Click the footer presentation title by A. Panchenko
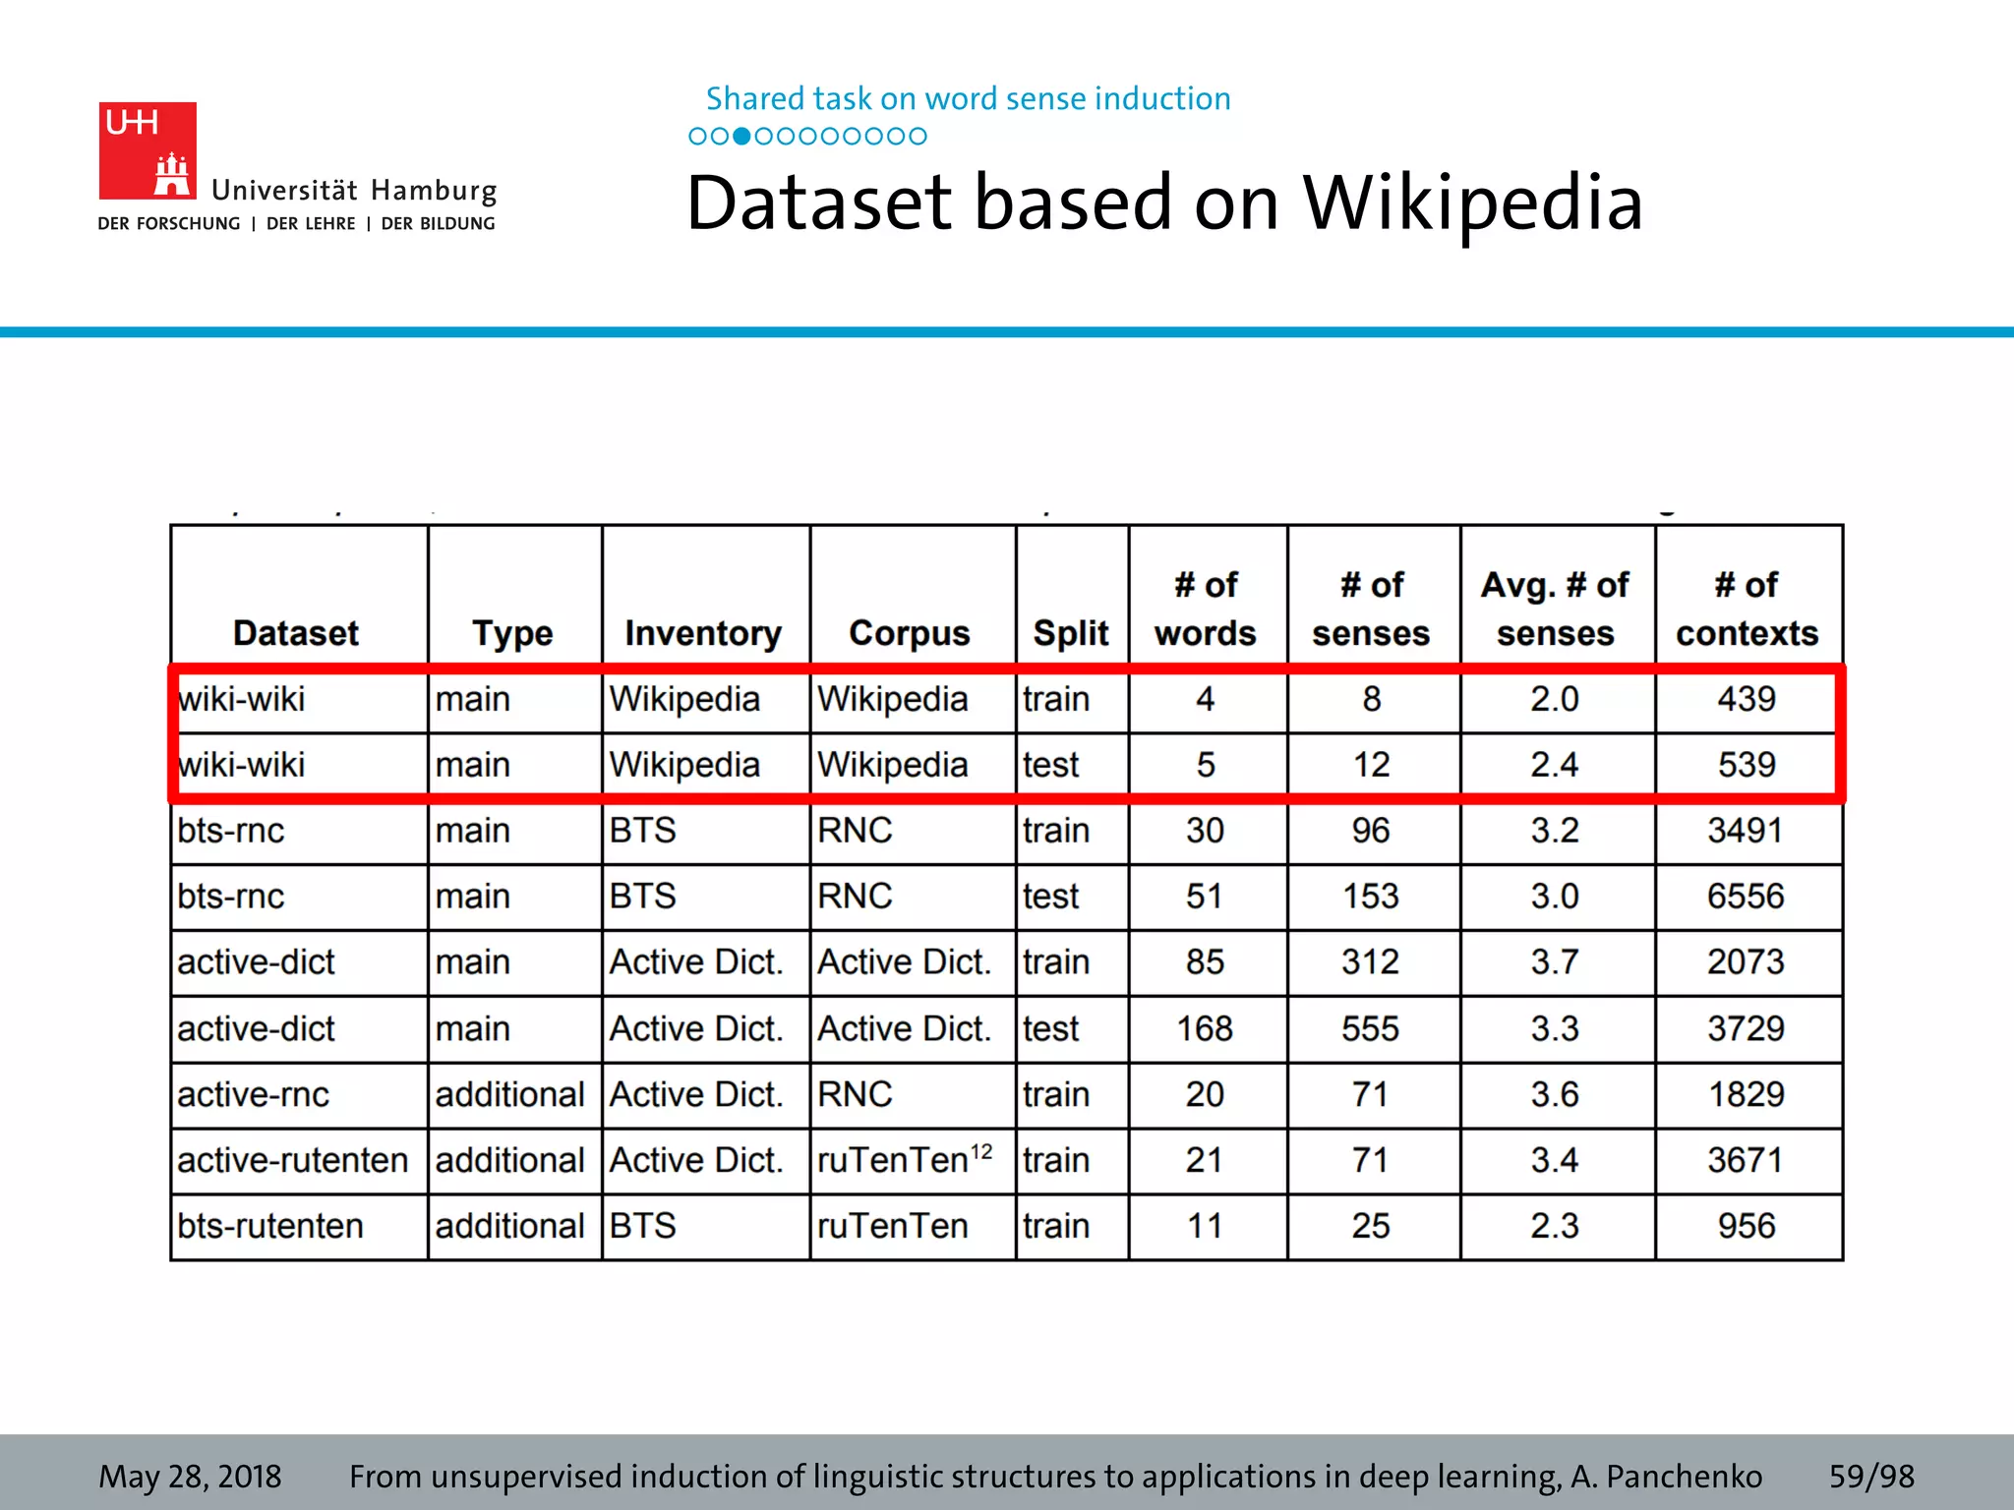2014x1510 pixels. coord(1055,1477)
